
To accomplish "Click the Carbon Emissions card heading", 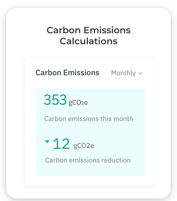I will [x=68, y=73].
